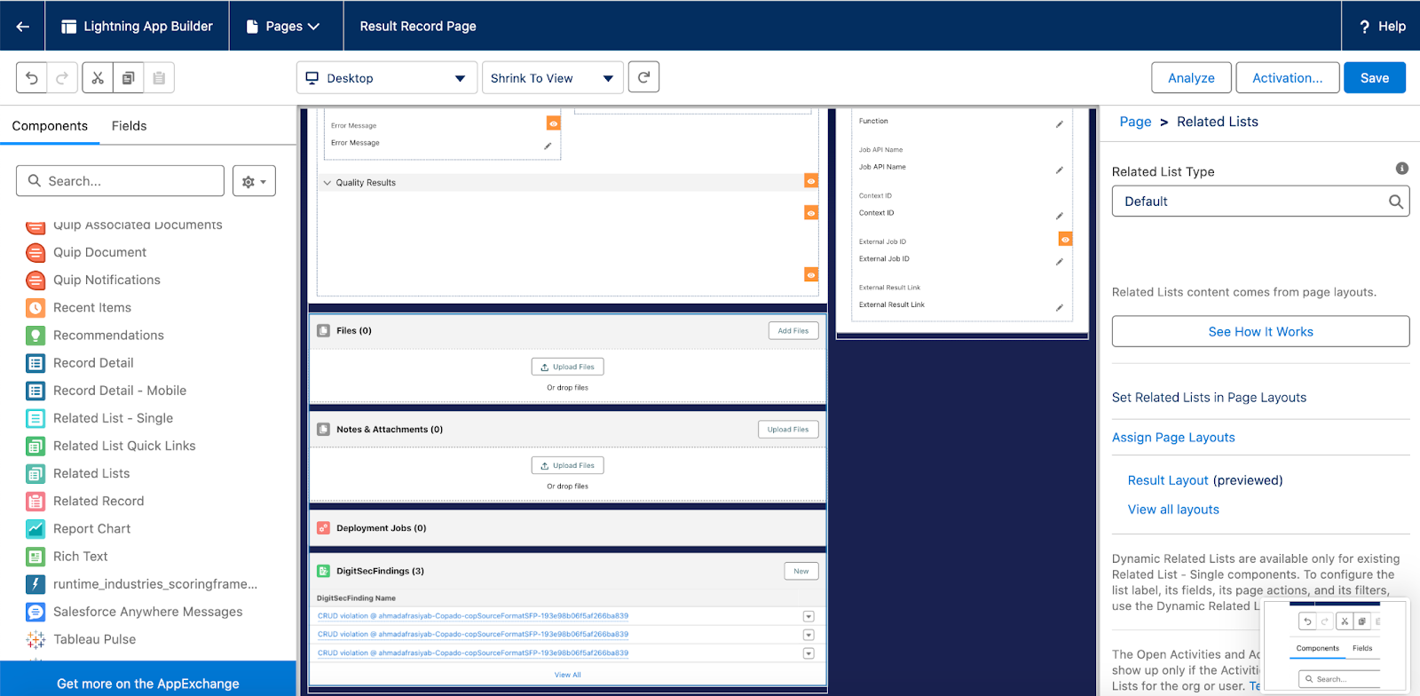Save the Result Record Page
Image resolution: width=1420 pixels, height=696 pixels.
(x=1375, y=78)
